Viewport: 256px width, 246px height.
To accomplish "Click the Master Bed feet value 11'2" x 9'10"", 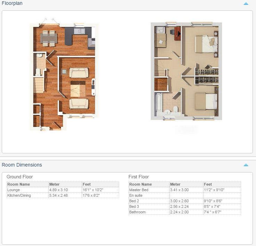I will click(x=214, y=190).
